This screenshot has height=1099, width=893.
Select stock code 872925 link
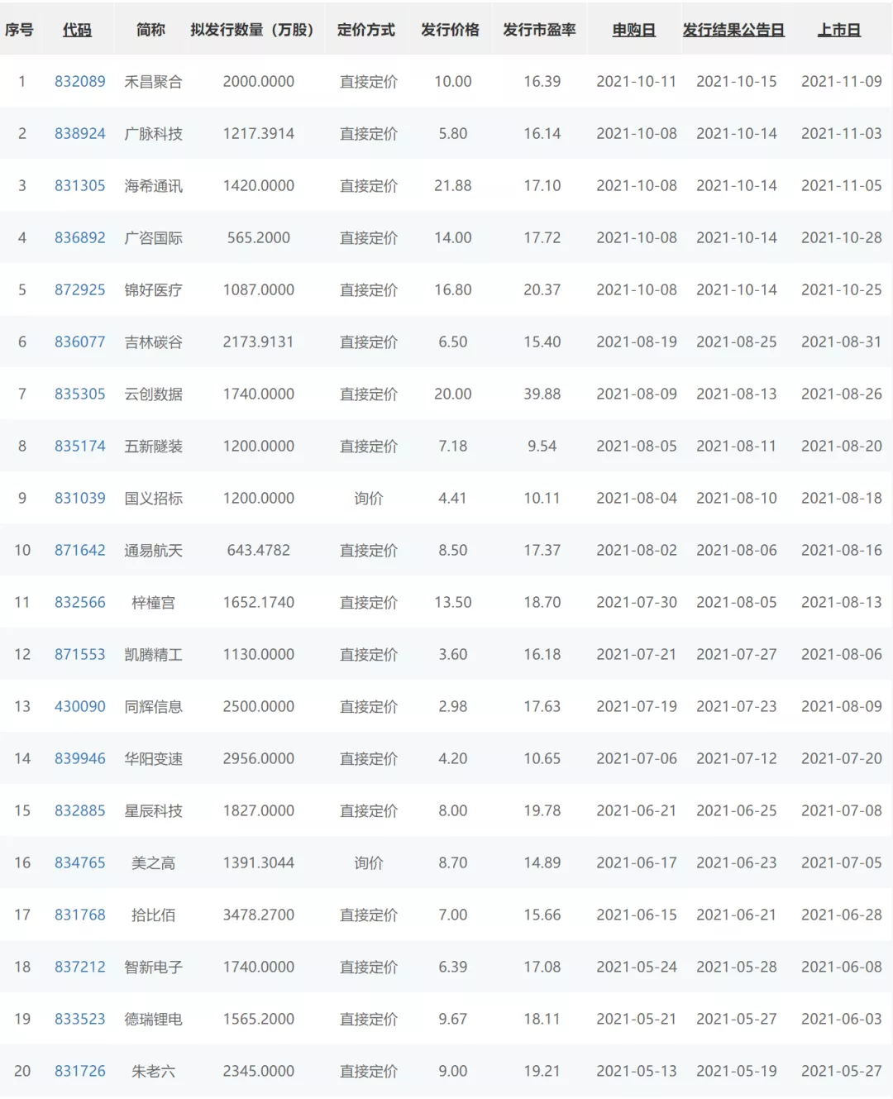click(x=80, y=290)
